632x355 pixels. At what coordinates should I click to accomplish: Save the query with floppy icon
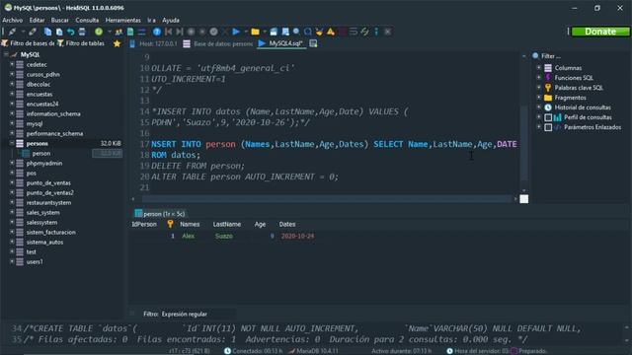[x=274, y=32]
